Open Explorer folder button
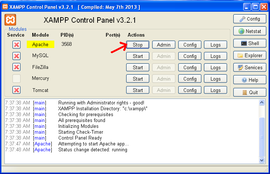 pos(250,55)
